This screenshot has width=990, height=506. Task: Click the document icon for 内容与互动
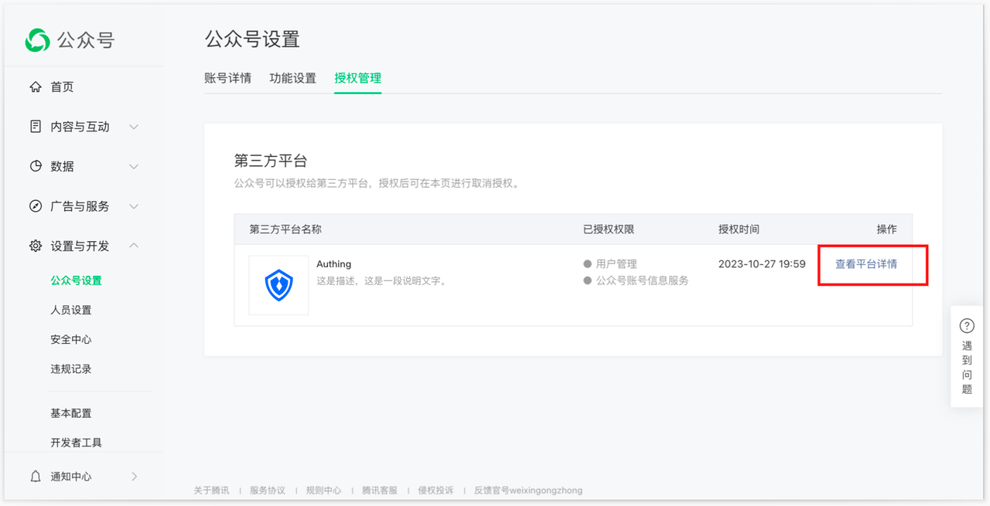36,127
